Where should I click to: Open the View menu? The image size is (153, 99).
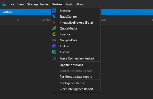21,4
